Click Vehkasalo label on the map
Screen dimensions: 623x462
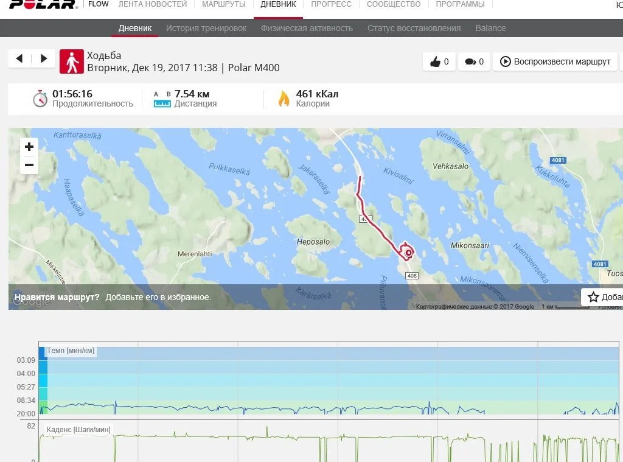tap(451, 166)
